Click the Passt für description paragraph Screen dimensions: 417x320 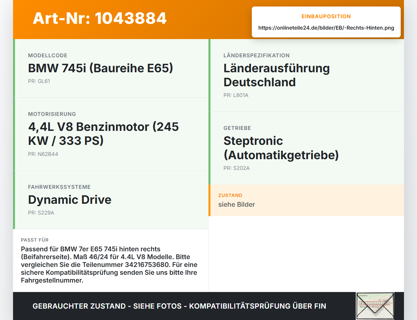109,265
